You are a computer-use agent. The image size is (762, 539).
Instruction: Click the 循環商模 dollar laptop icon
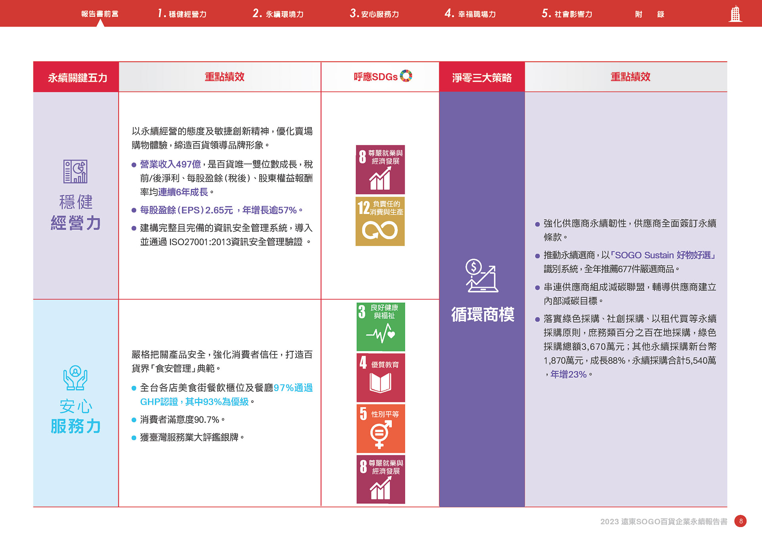point(482,275)
